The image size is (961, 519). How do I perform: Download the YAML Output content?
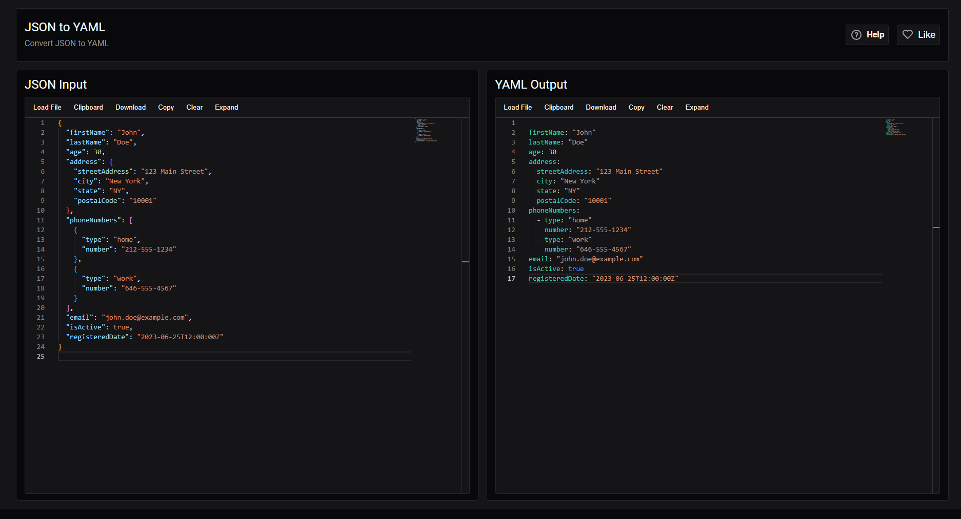pos(600,107)
